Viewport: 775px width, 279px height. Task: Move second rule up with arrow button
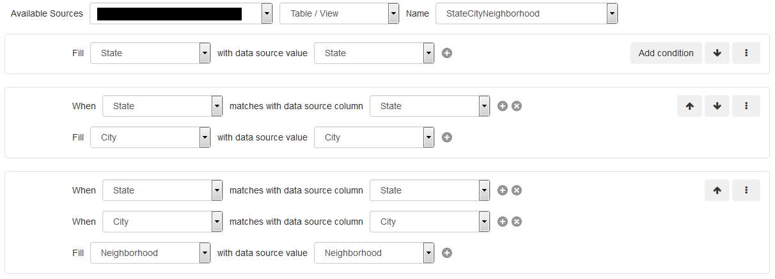(x=689, y=106)
